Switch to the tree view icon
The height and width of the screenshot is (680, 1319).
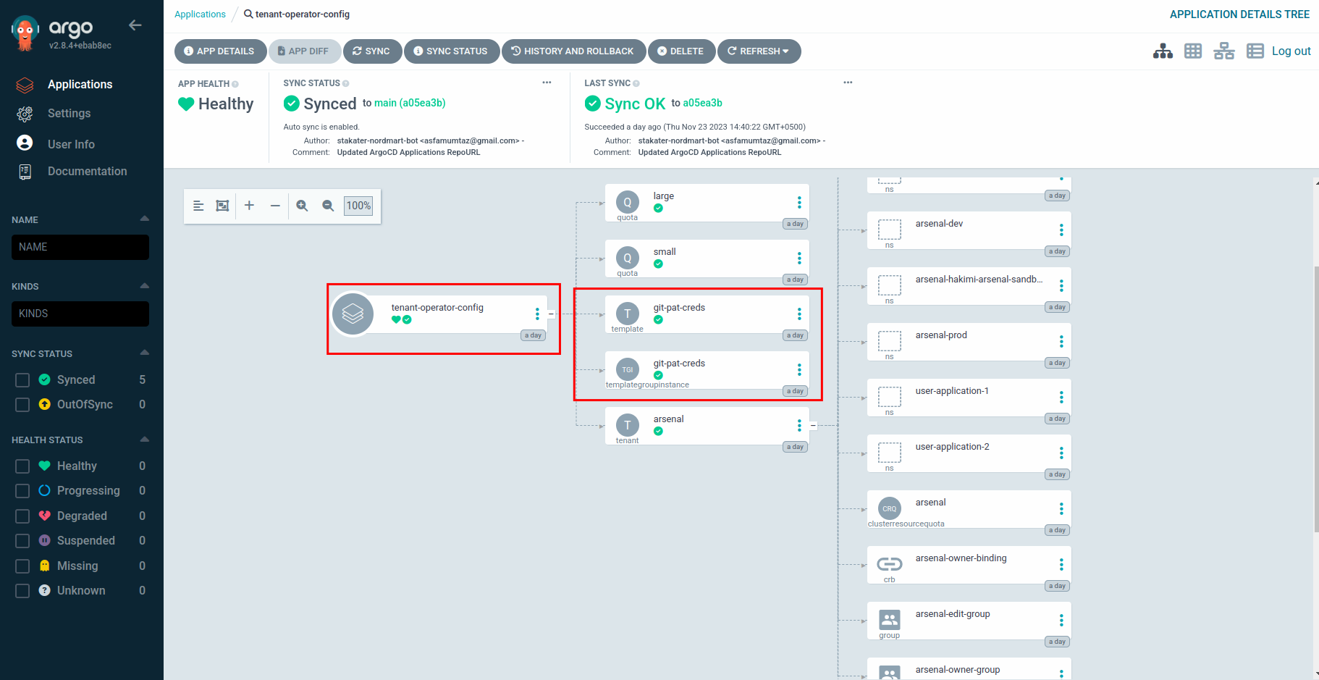click(1163, 51)
